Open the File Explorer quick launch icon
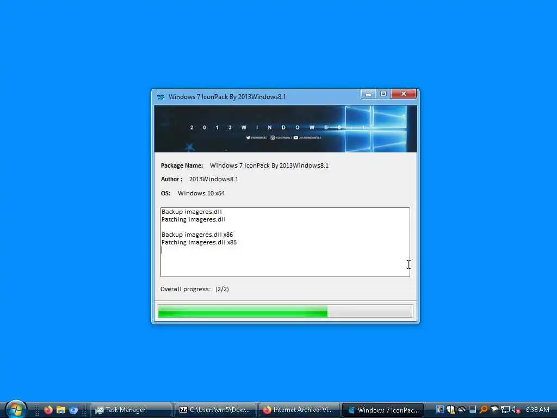The width and height of the screenshot is (557, 418). 61,410
